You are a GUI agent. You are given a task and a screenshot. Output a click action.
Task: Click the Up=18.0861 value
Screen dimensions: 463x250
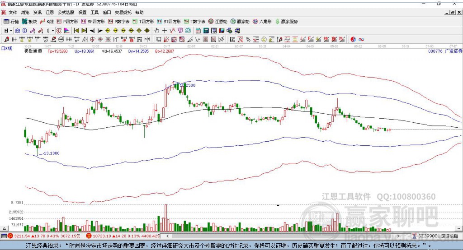click(85, 51)
